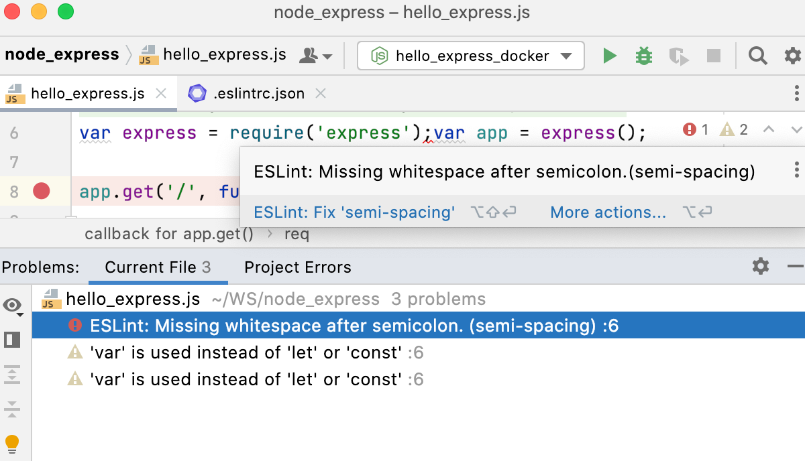Open the run configuration dropdown
Viewport: 805px width, 461px height.
coord(568,56)
